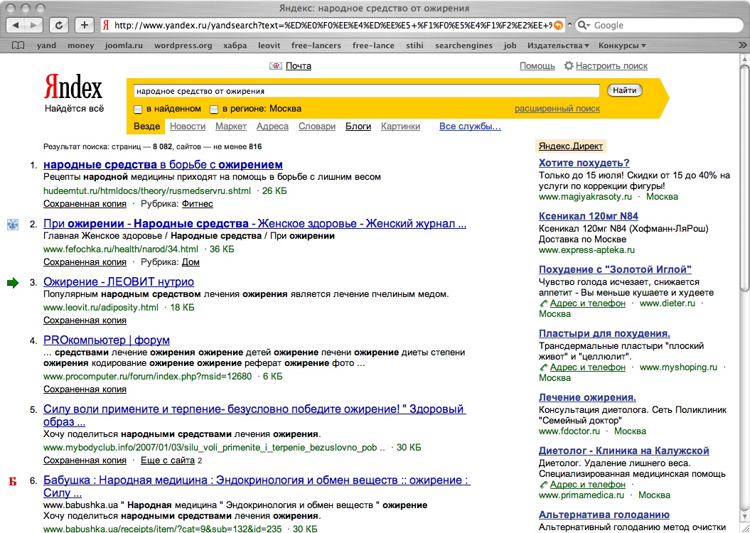Open the 'Лечение ожирения.' ad link
750x533 pixels.
point(587,397)
